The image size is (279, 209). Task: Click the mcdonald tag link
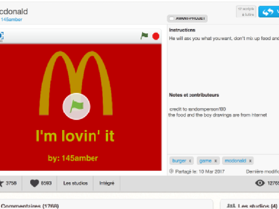point(235,161)
